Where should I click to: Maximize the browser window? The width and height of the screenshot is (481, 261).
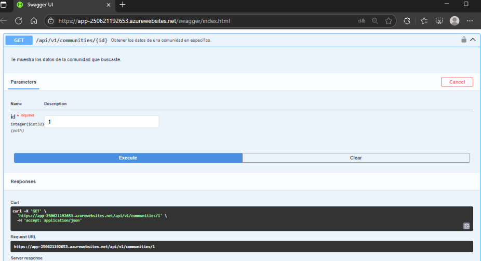tap(466, 4)
